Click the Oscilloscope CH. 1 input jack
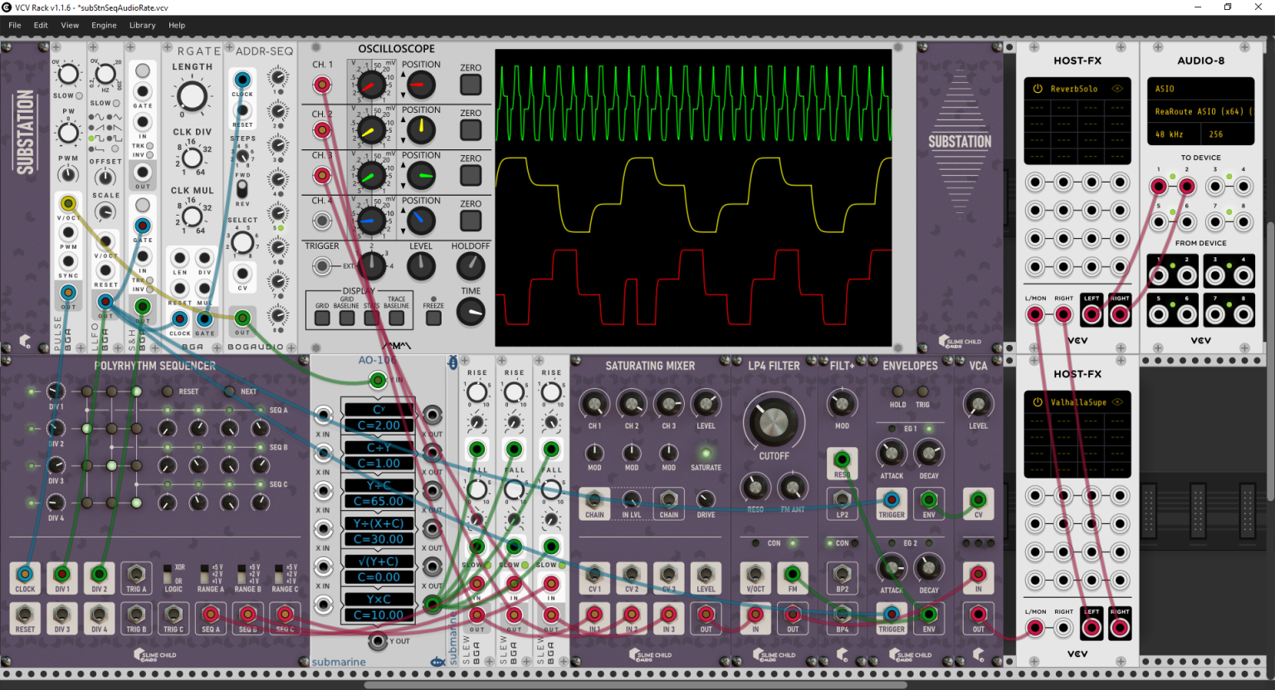This screenshot has height=690, width=1275. click(x=322, y=85)
